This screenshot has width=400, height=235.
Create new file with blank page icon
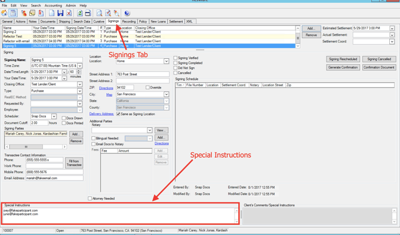[52, 13]
